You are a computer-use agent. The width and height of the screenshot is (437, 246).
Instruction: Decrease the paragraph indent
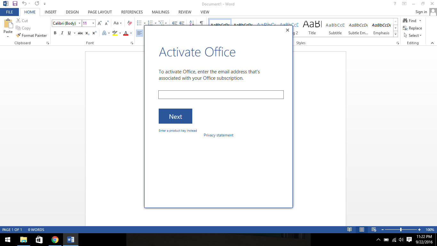click(x=175, y=23)
